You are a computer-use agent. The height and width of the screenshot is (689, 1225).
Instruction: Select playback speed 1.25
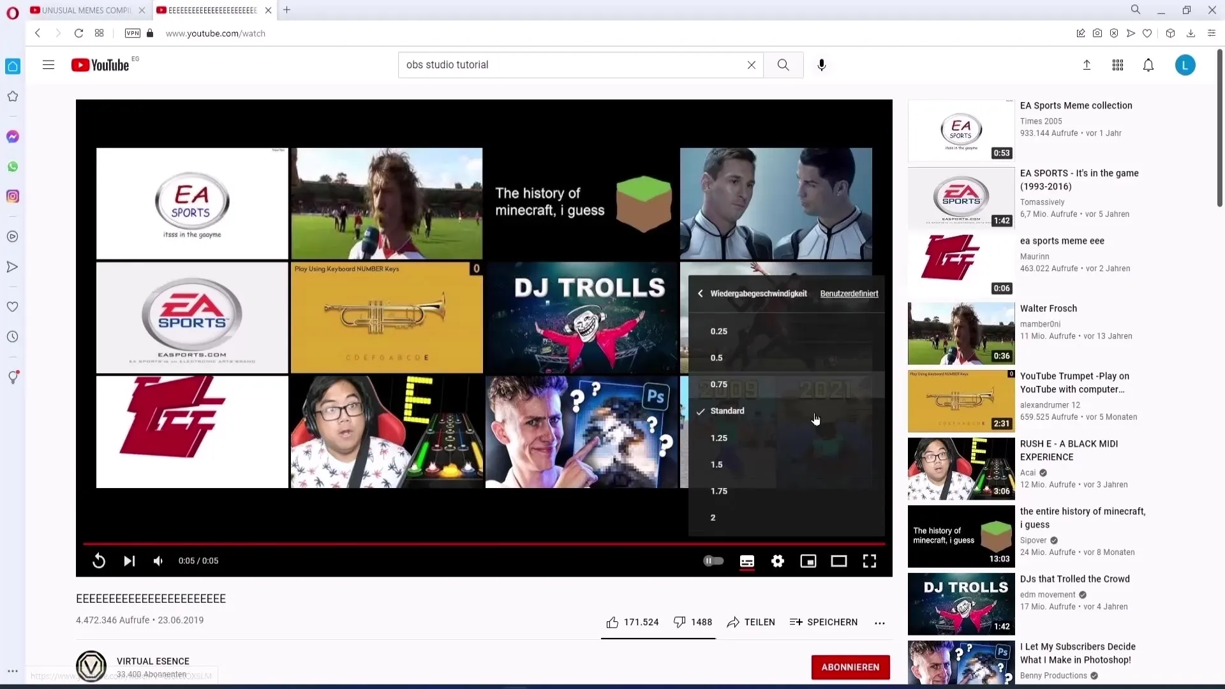pos(786,438)
